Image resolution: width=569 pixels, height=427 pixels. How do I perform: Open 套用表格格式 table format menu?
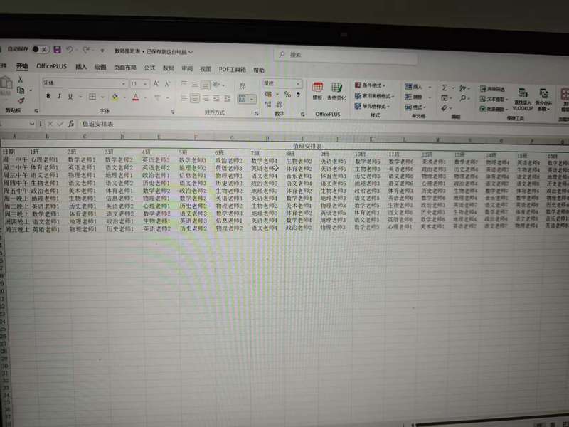point(375,96)
